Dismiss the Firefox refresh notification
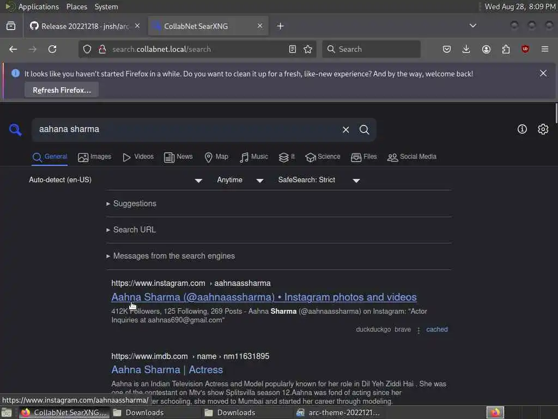 (543, 74)
